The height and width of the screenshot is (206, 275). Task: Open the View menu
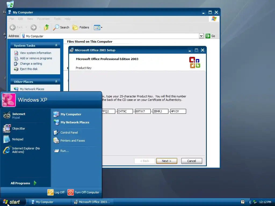point(30,19)
